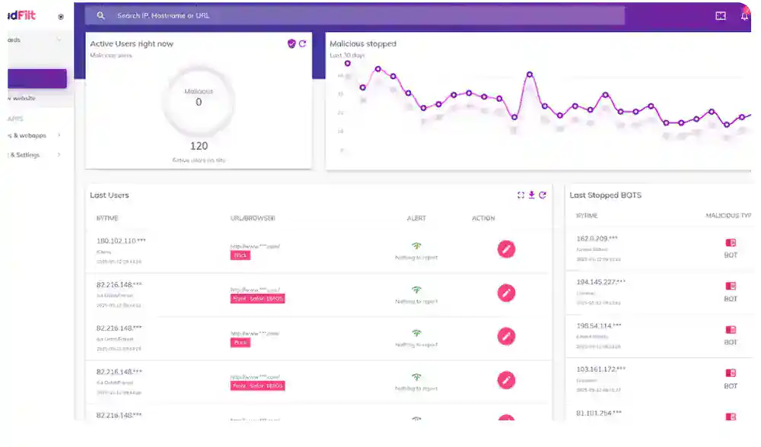Open the notifications bell in header
The height and width of the screenshot is (447, 761).
[x=744, y=16]
